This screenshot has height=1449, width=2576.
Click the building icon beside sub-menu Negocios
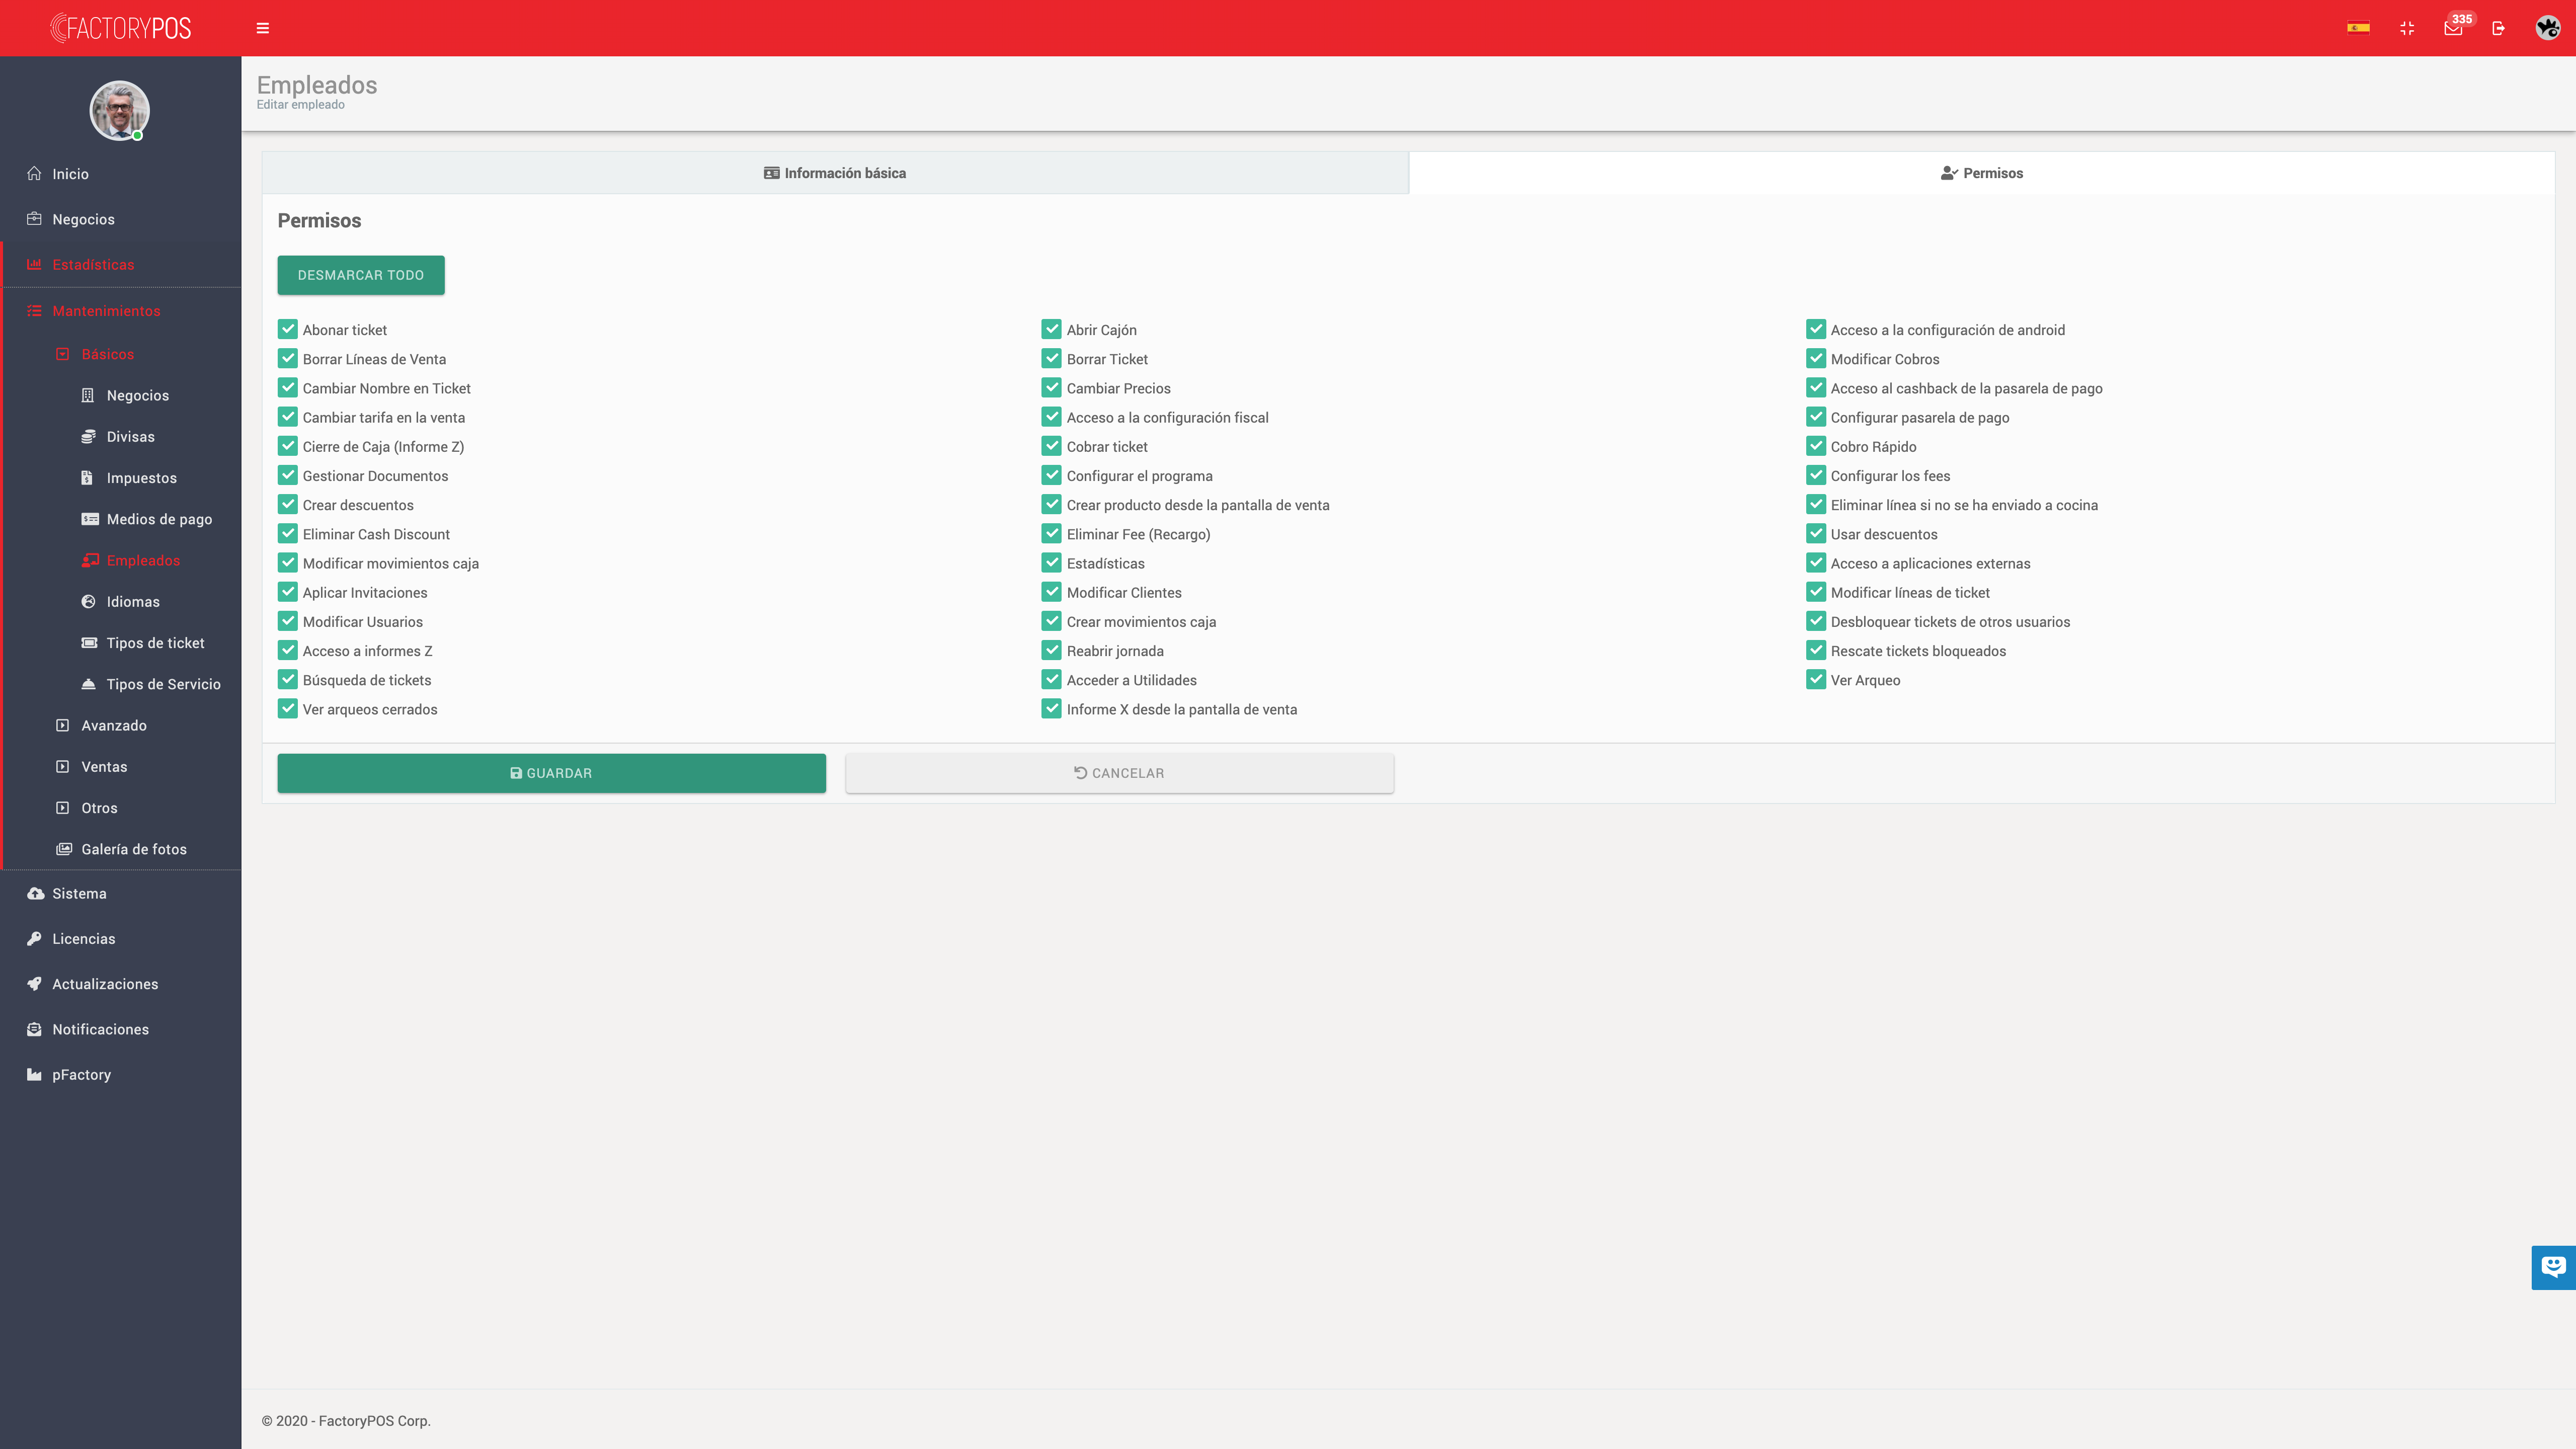[x=87, y=395]
